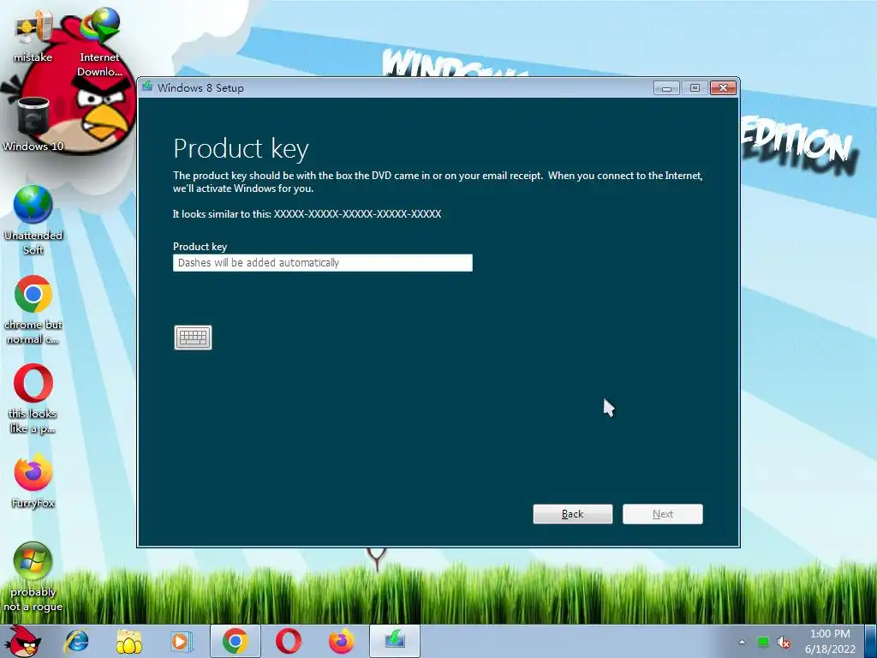Minimize the Windows 8 Setup window
Image resolution: width=877 pixels, height=658 pixels.
pyautogui.click(x=666, y=88)
